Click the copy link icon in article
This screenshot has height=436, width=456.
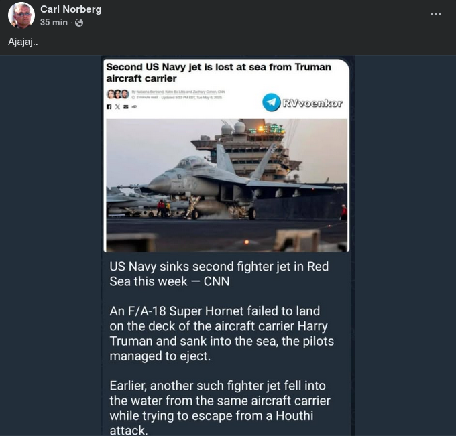(x=133, y=106)
